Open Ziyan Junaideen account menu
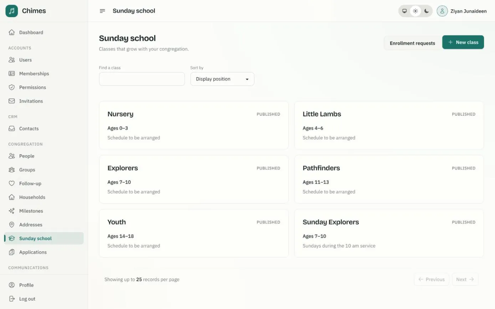The image size is (495, 309). click(462, 11)
